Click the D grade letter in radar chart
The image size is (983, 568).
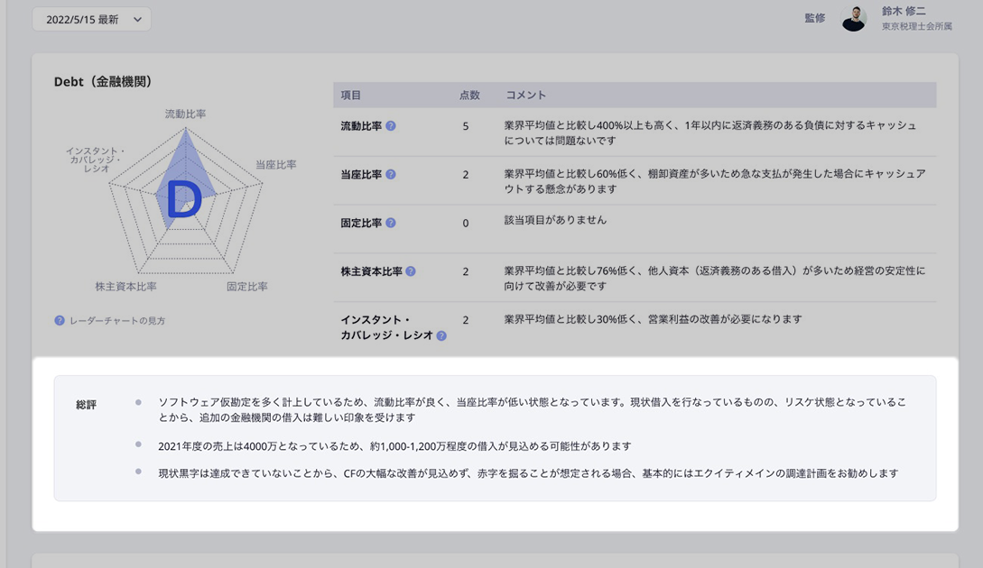pyautogui.click(x=184, y=200)
